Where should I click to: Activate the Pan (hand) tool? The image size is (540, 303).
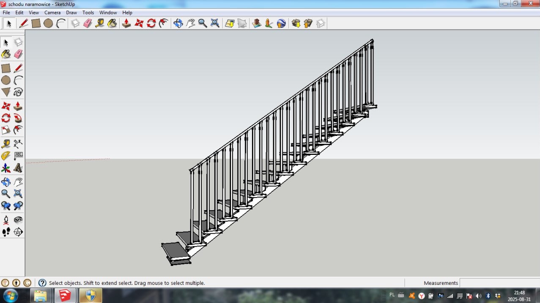pyautogui.click(x=19, y=182)
